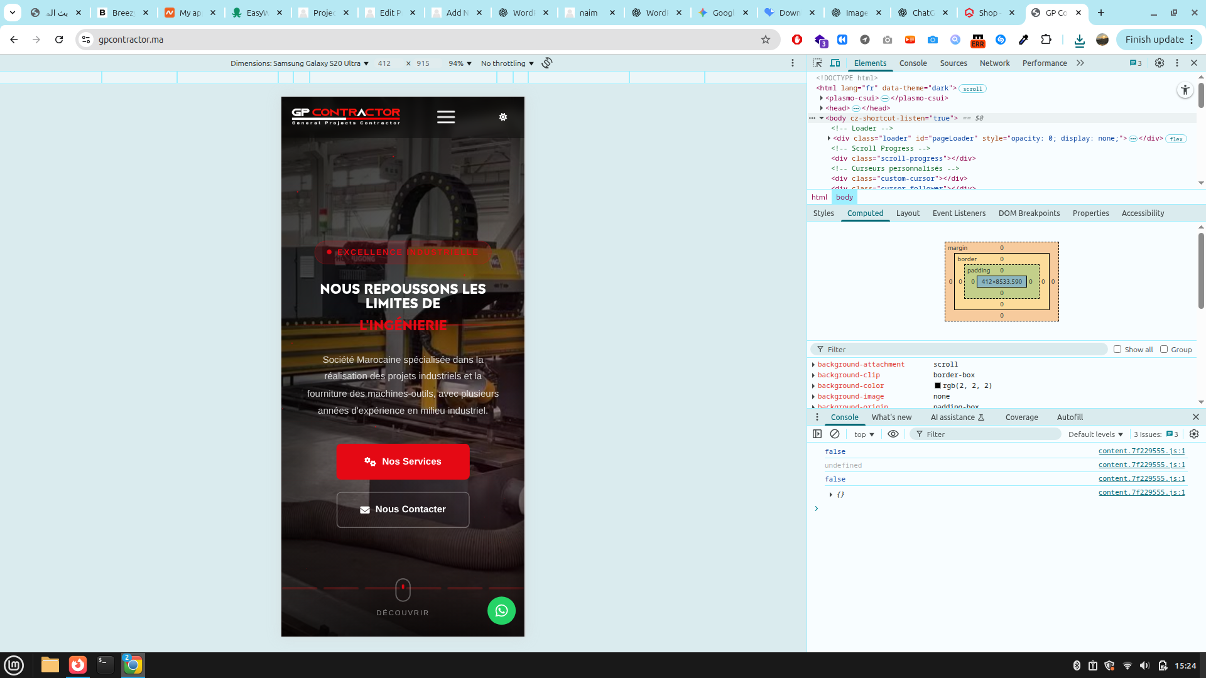Click the inspect element picker icon
Viewport: 1206px width, 678px height.
point(817,63)
